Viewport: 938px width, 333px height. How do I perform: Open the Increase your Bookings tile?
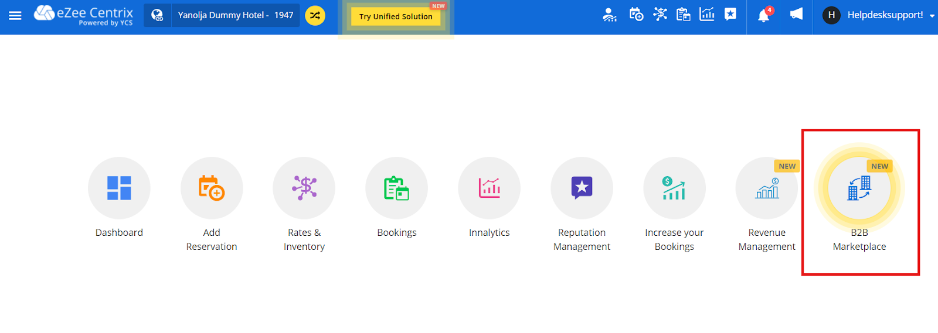[x=675, y=188]
